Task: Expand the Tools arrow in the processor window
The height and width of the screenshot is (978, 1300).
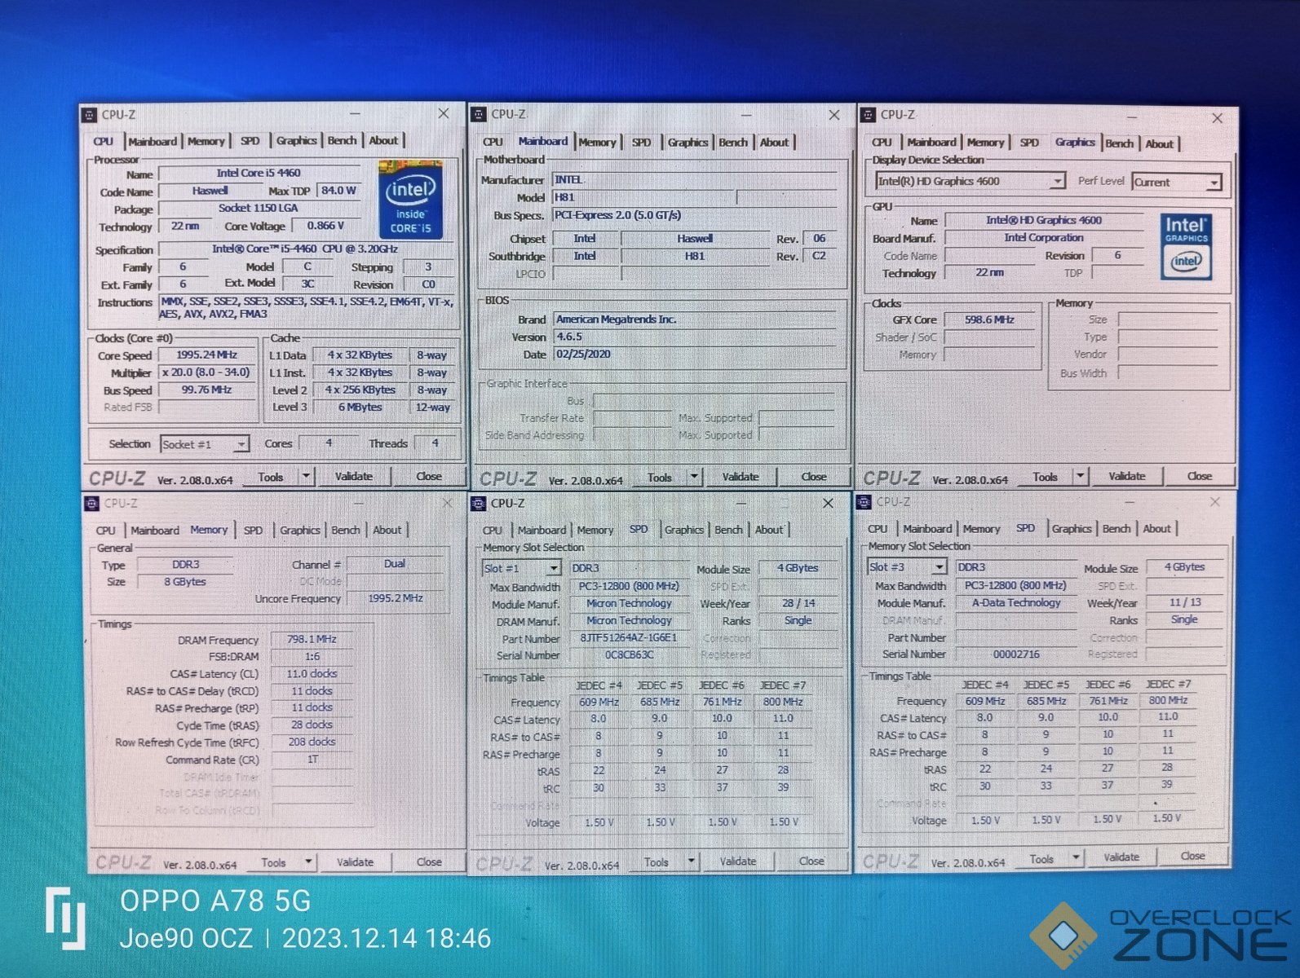Action: [306, 476]
